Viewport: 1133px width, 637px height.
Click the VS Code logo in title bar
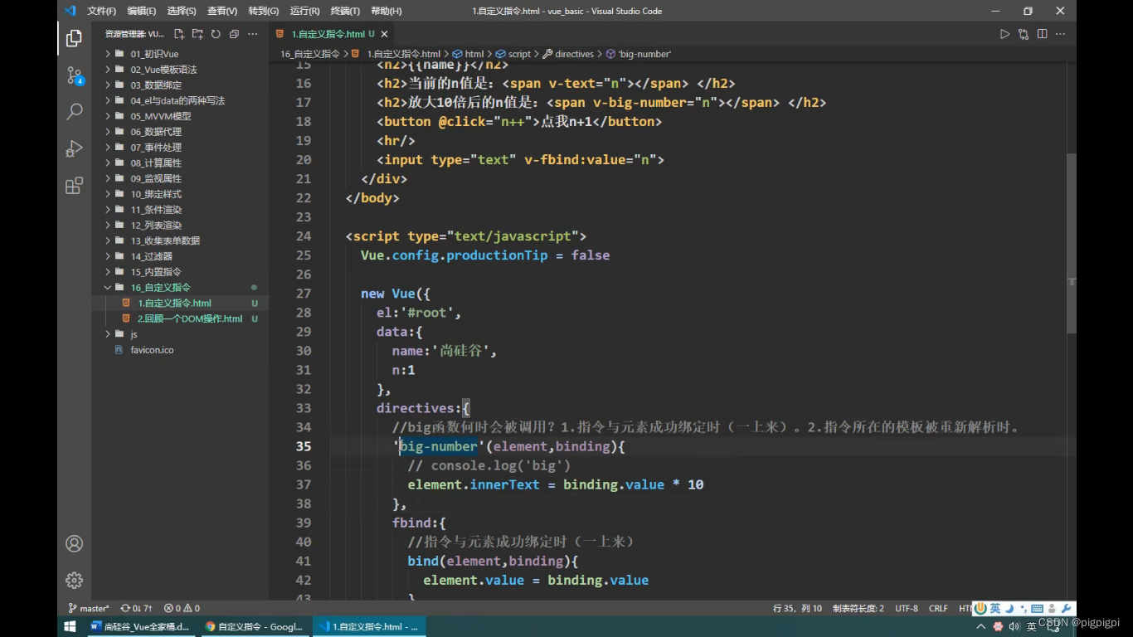point(70,11)
